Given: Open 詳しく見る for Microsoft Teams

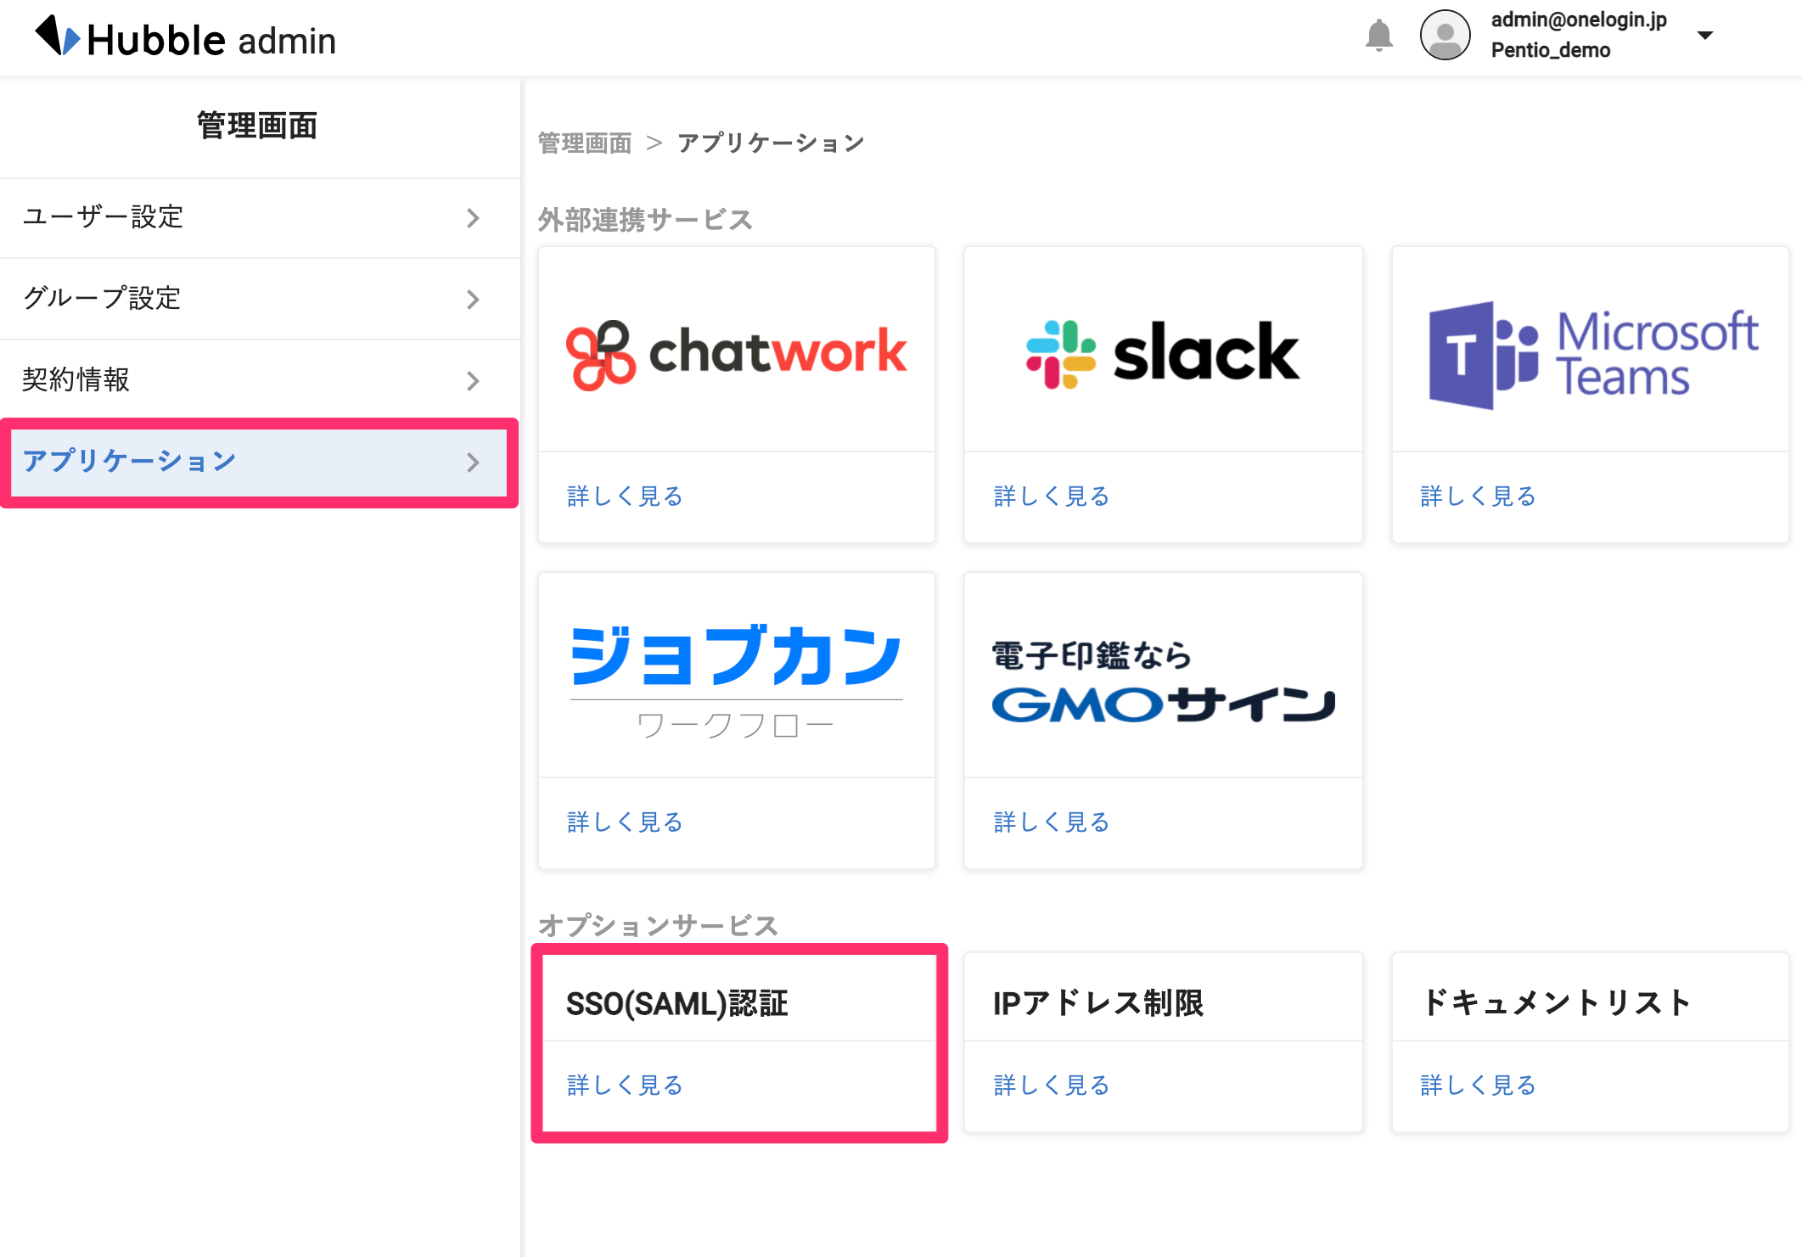Looking at the screenshot, I should tap(1478, 496).
